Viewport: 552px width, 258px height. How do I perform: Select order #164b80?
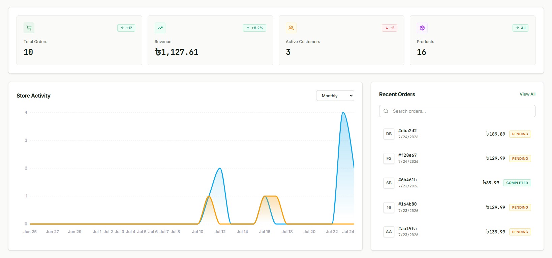[457, 208]
